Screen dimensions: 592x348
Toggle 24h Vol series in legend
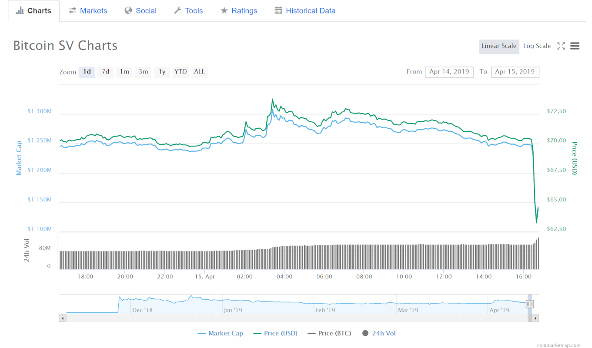pos(379,334)
